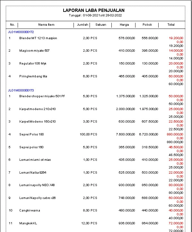Viewport: 192px width, 232px height.
Task: Click red total 80.000,00
Action: [176, 185]
